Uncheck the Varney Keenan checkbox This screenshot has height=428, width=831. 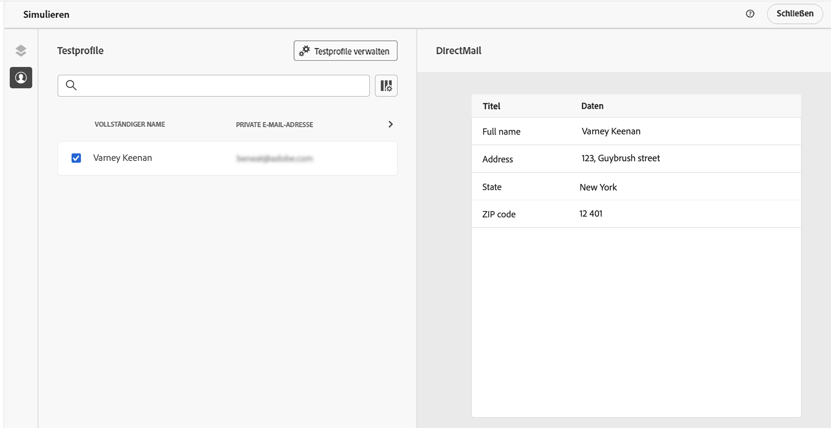pos(76,158)
